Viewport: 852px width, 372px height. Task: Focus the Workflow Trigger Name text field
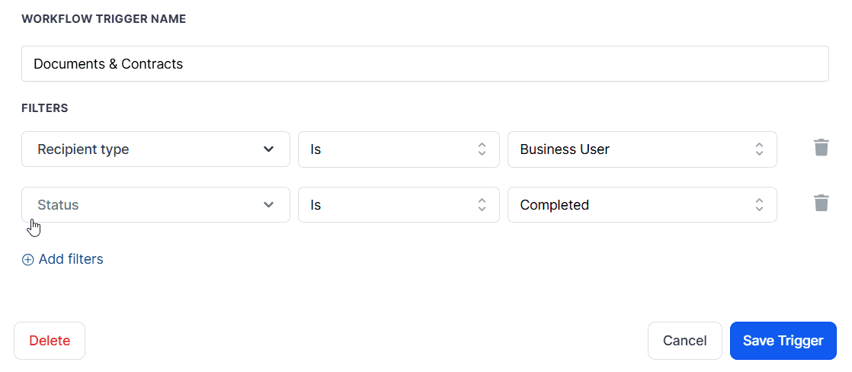pos(425,63)
